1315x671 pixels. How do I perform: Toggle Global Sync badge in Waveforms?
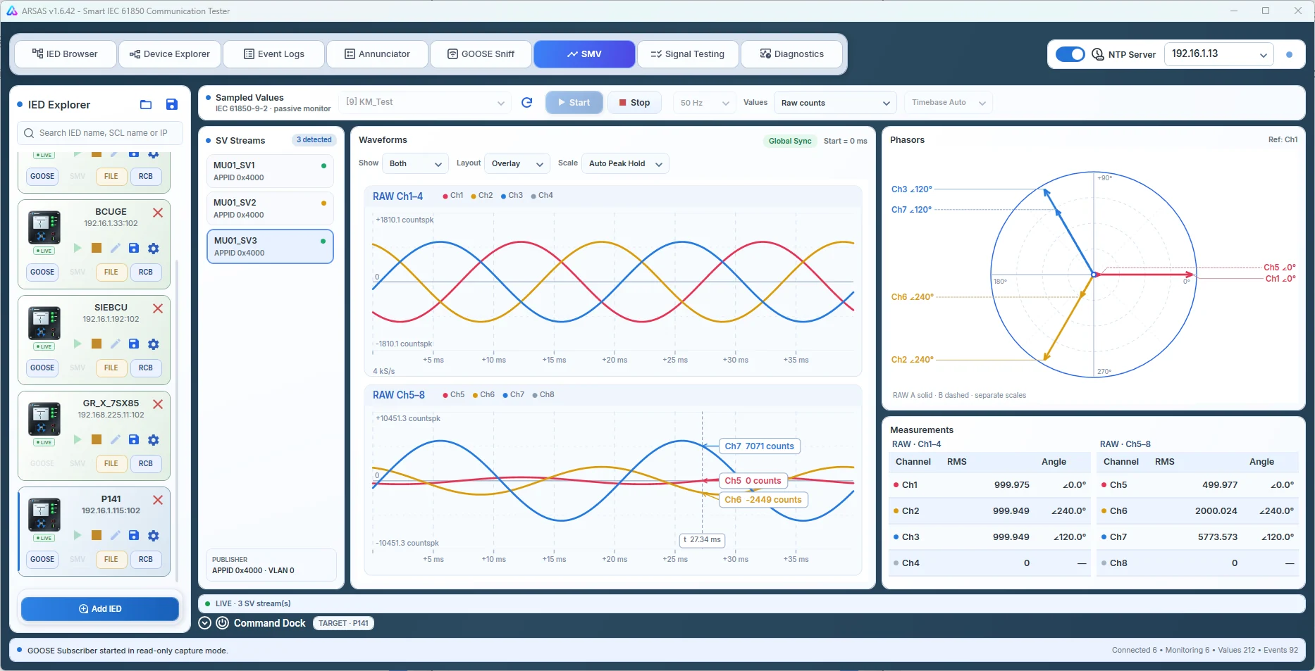pyautogui.click(x=789, y=141)
